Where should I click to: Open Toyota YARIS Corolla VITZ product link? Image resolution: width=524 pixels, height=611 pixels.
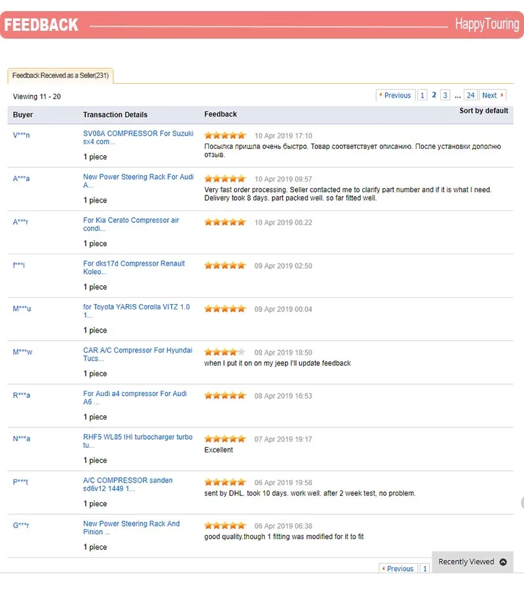tap(136, 311)
